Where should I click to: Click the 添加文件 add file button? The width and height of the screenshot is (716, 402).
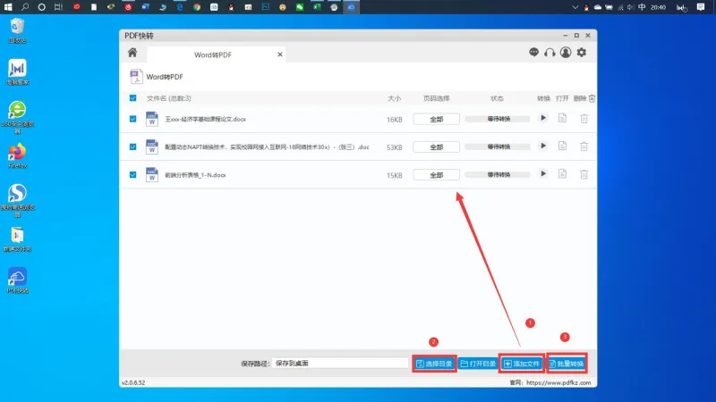[522, 364]
